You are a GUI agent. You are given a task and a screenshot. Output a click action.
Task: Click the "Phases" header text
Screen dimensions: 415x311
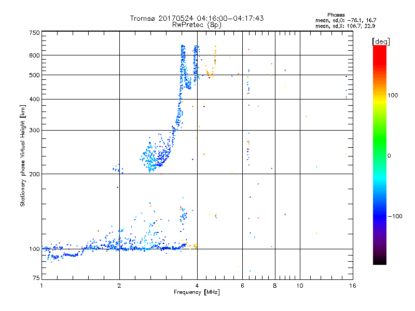[336, 15]
